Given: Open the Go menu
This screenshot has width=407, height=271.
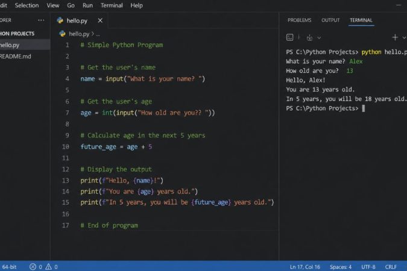Looking at the screenshot, I should coord(71,5).
